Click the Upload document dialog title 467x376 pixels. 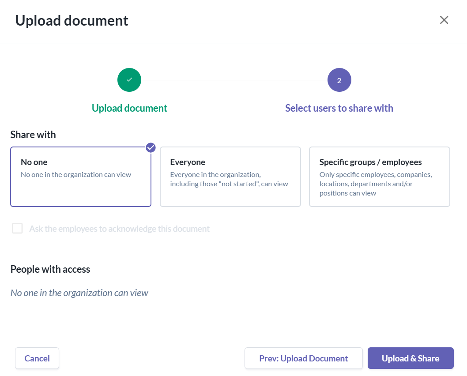point(72,21)
